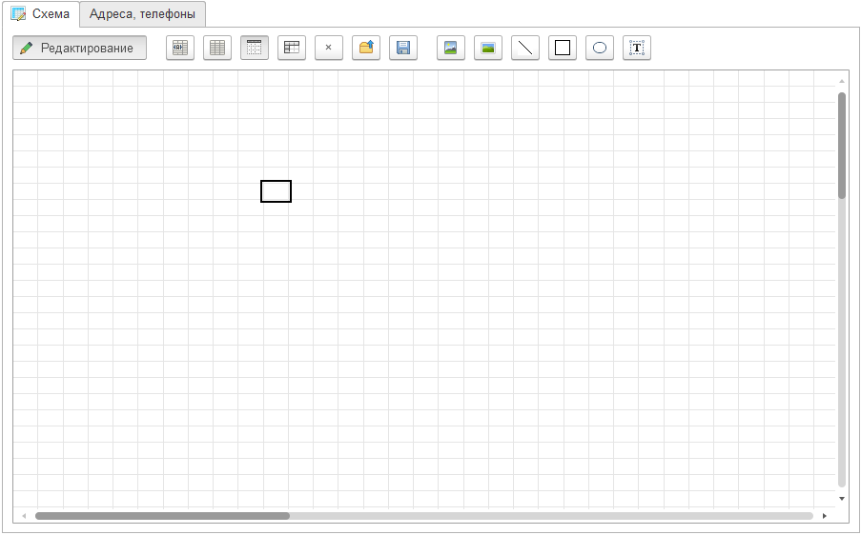This screenshot has width=861, height=535.
Task: Click the horizontal scrollbar thumb
Action: [x=162, y=516]
